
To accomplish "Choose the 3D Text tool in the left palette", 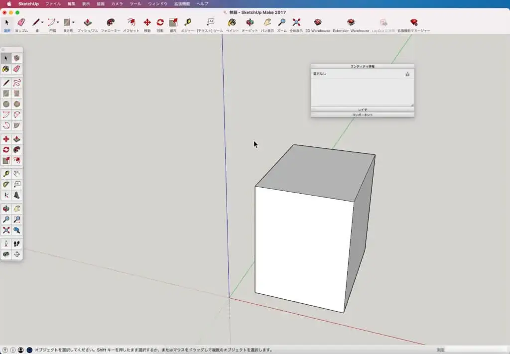I will (x=16, y=195).
